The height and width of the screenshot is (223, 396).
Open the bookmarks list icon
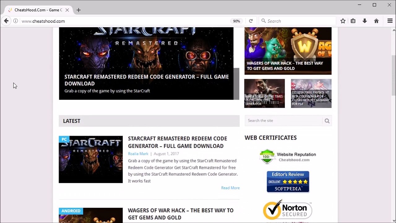click(x=353, y=21)
